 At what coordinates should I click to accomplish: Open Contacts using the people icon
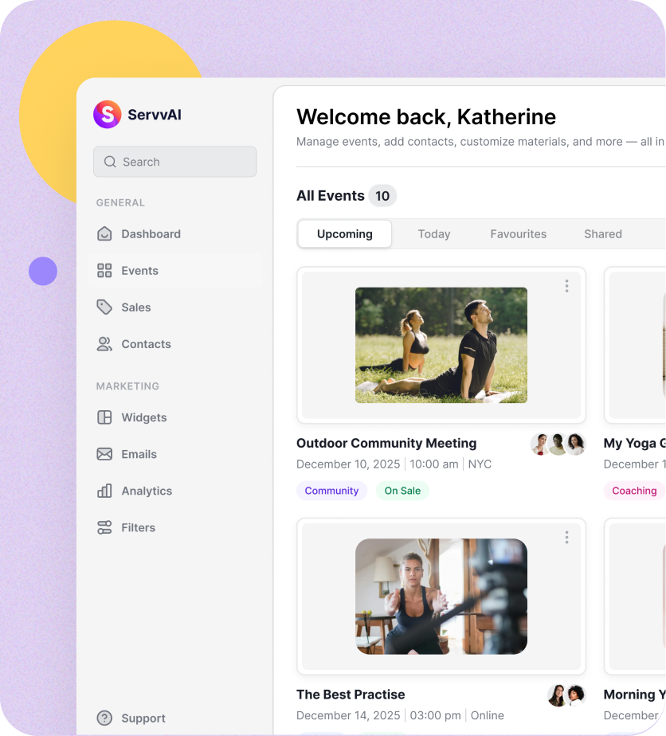point(104,344)
